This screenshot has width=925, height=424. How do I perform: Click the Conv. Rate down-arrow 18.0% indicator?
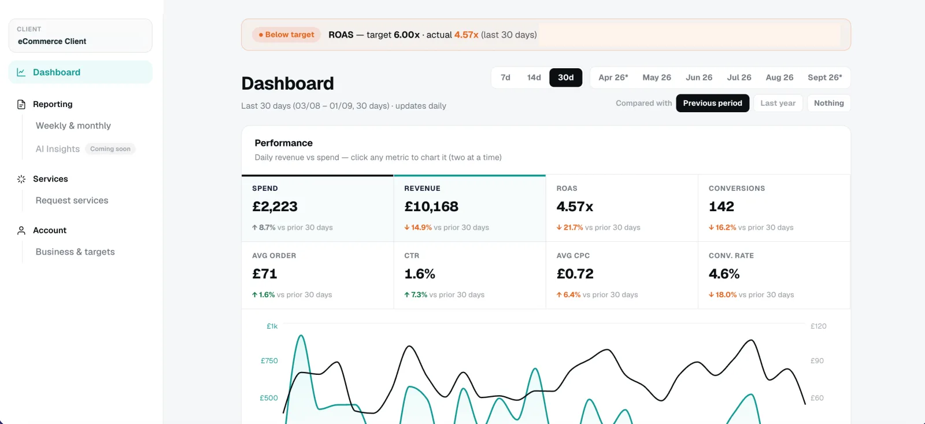(723, 294)
